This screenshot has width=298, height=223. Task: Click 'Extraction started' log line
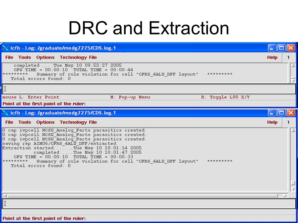72,148
